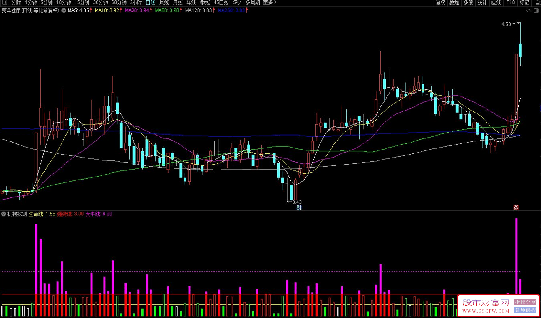Open the main chart indicator dropdown arrow

63,11
